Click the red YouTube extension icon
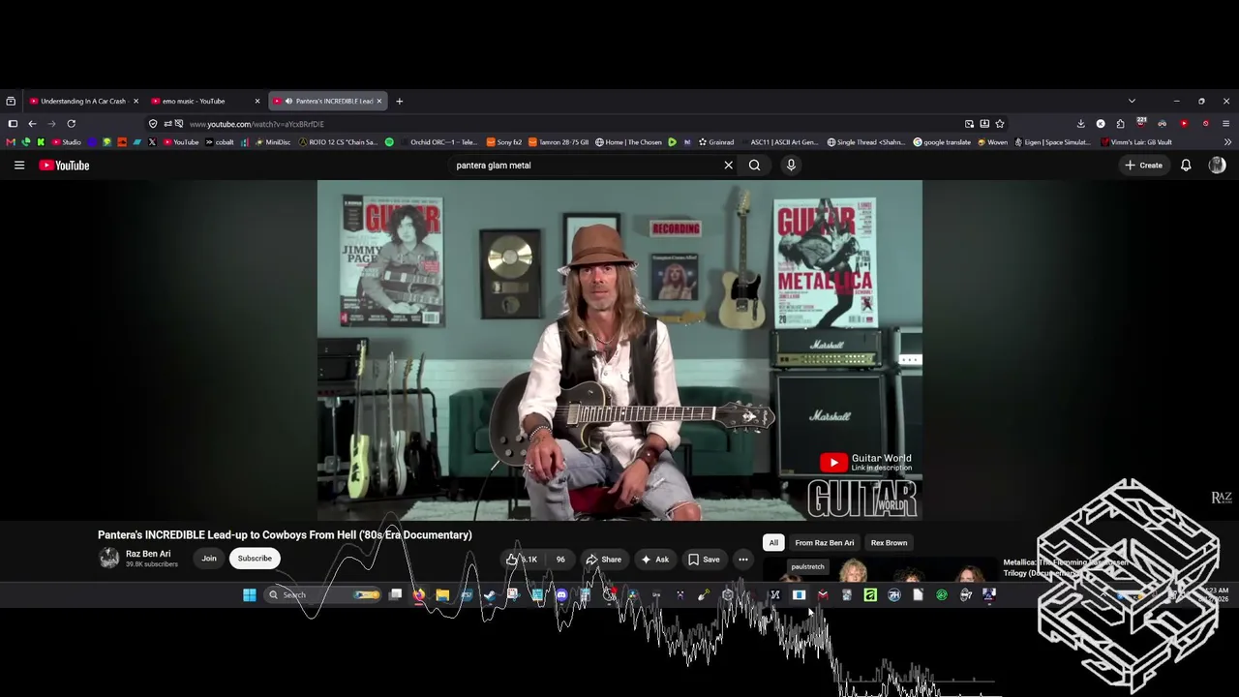This screenshot has height=697, width=1239. pyautogui.click(x=1184, y=124)
